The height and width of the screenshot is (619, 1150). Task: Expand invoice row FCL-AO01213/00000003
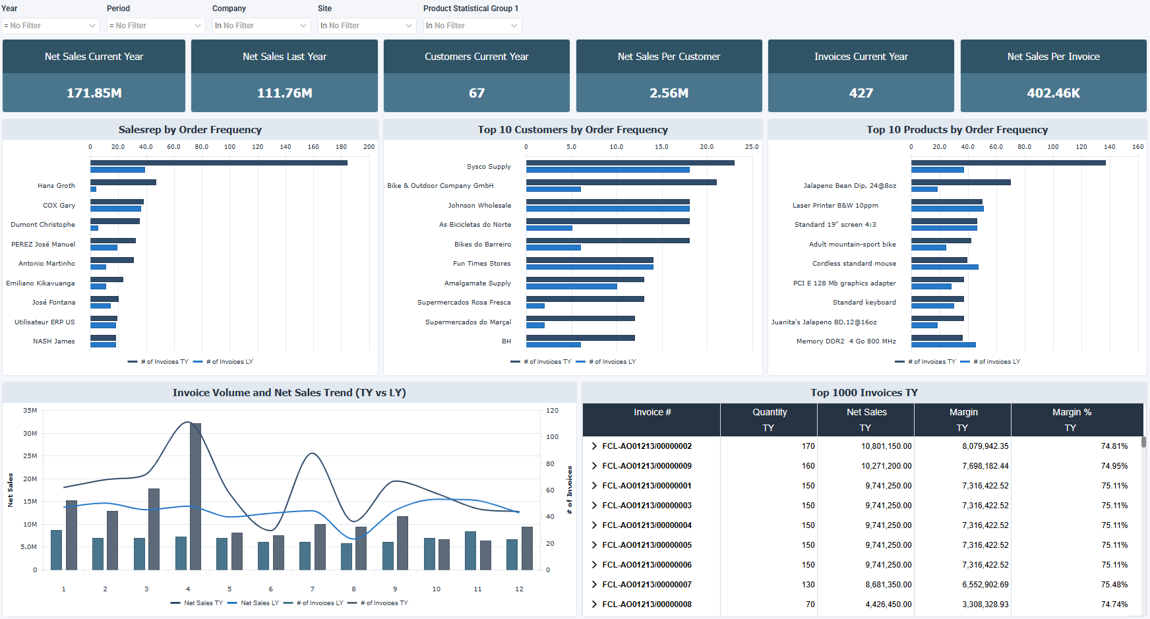594,506
